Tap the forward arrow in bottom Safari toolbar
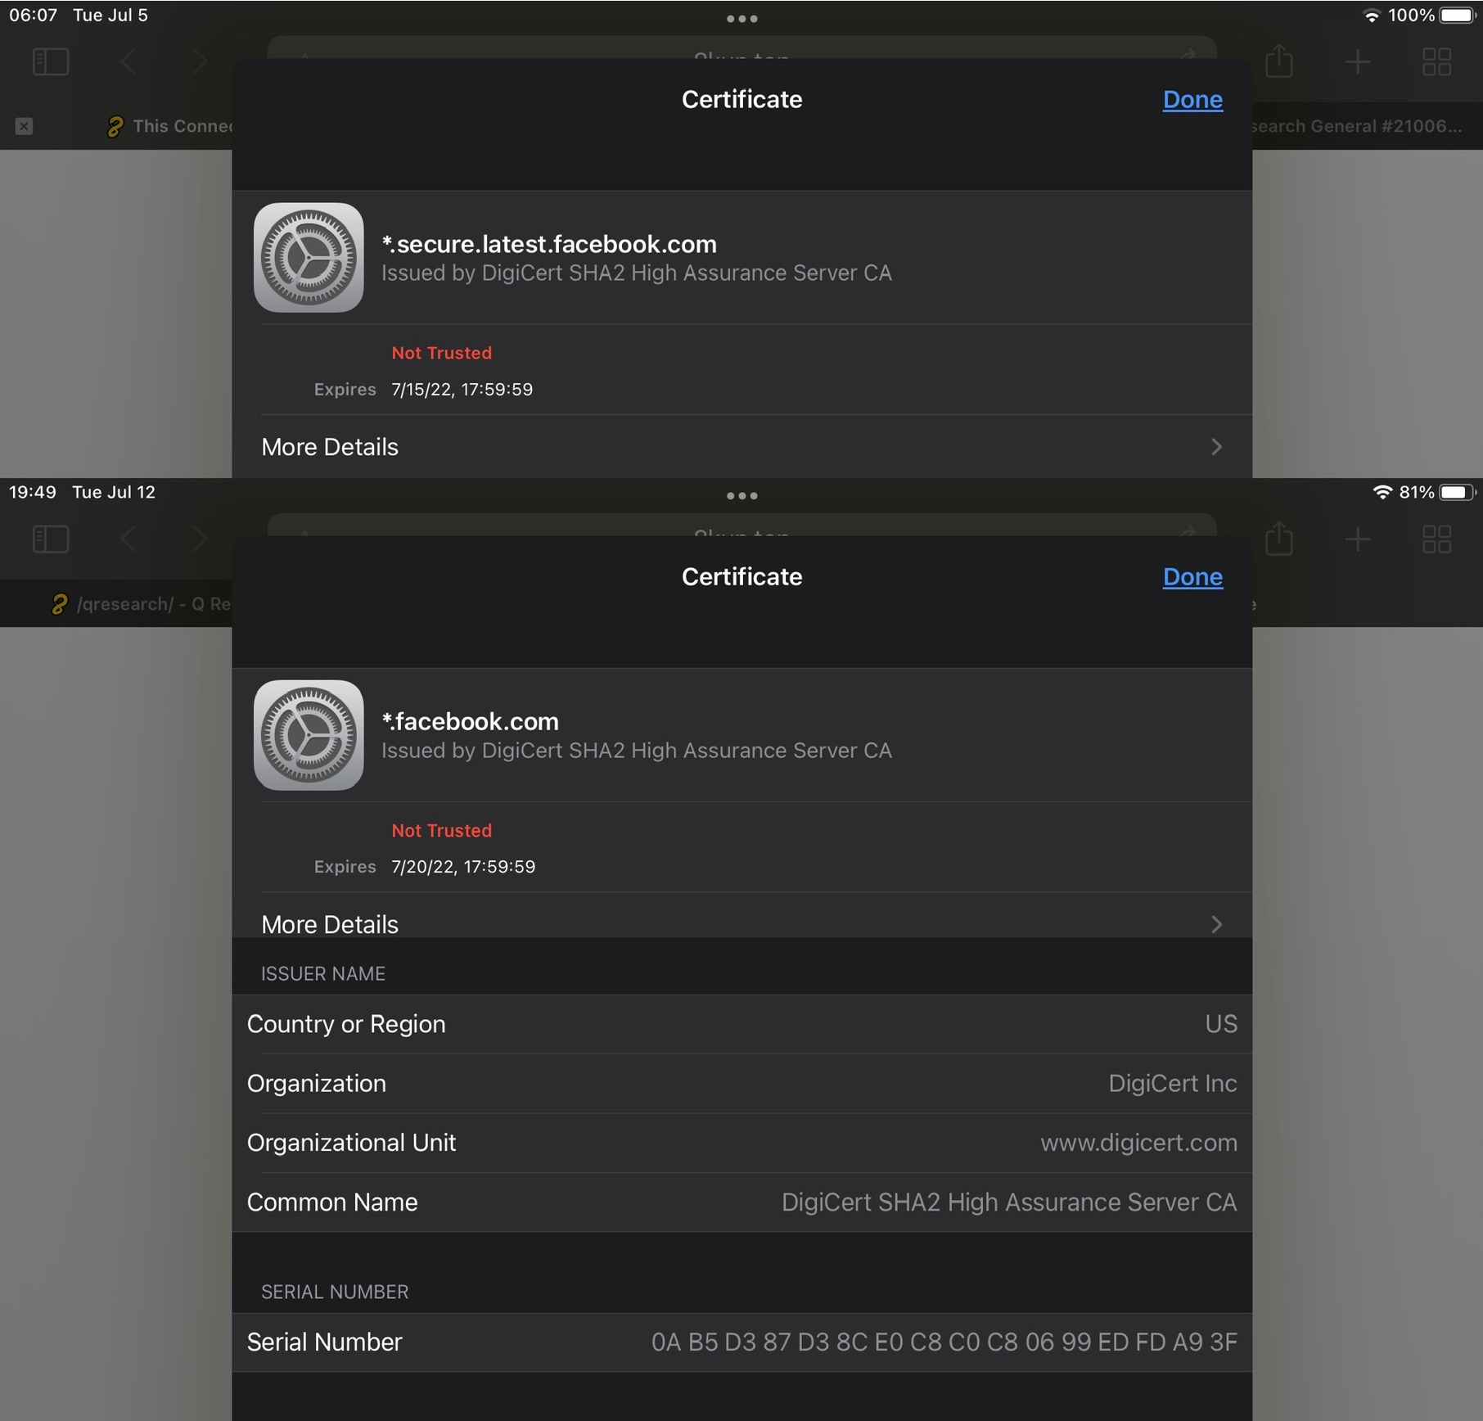1483x1421 pixels. tap(199, 539)
